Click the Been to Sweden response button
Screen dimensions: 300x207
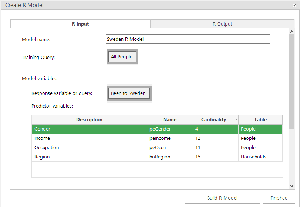129,93
